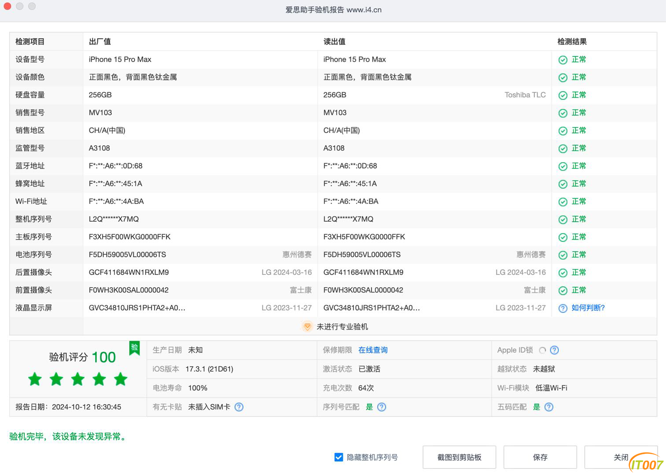Click the Apple ID锁 loading spinner icon
This screenshot has width=666, height=475.
542,350
